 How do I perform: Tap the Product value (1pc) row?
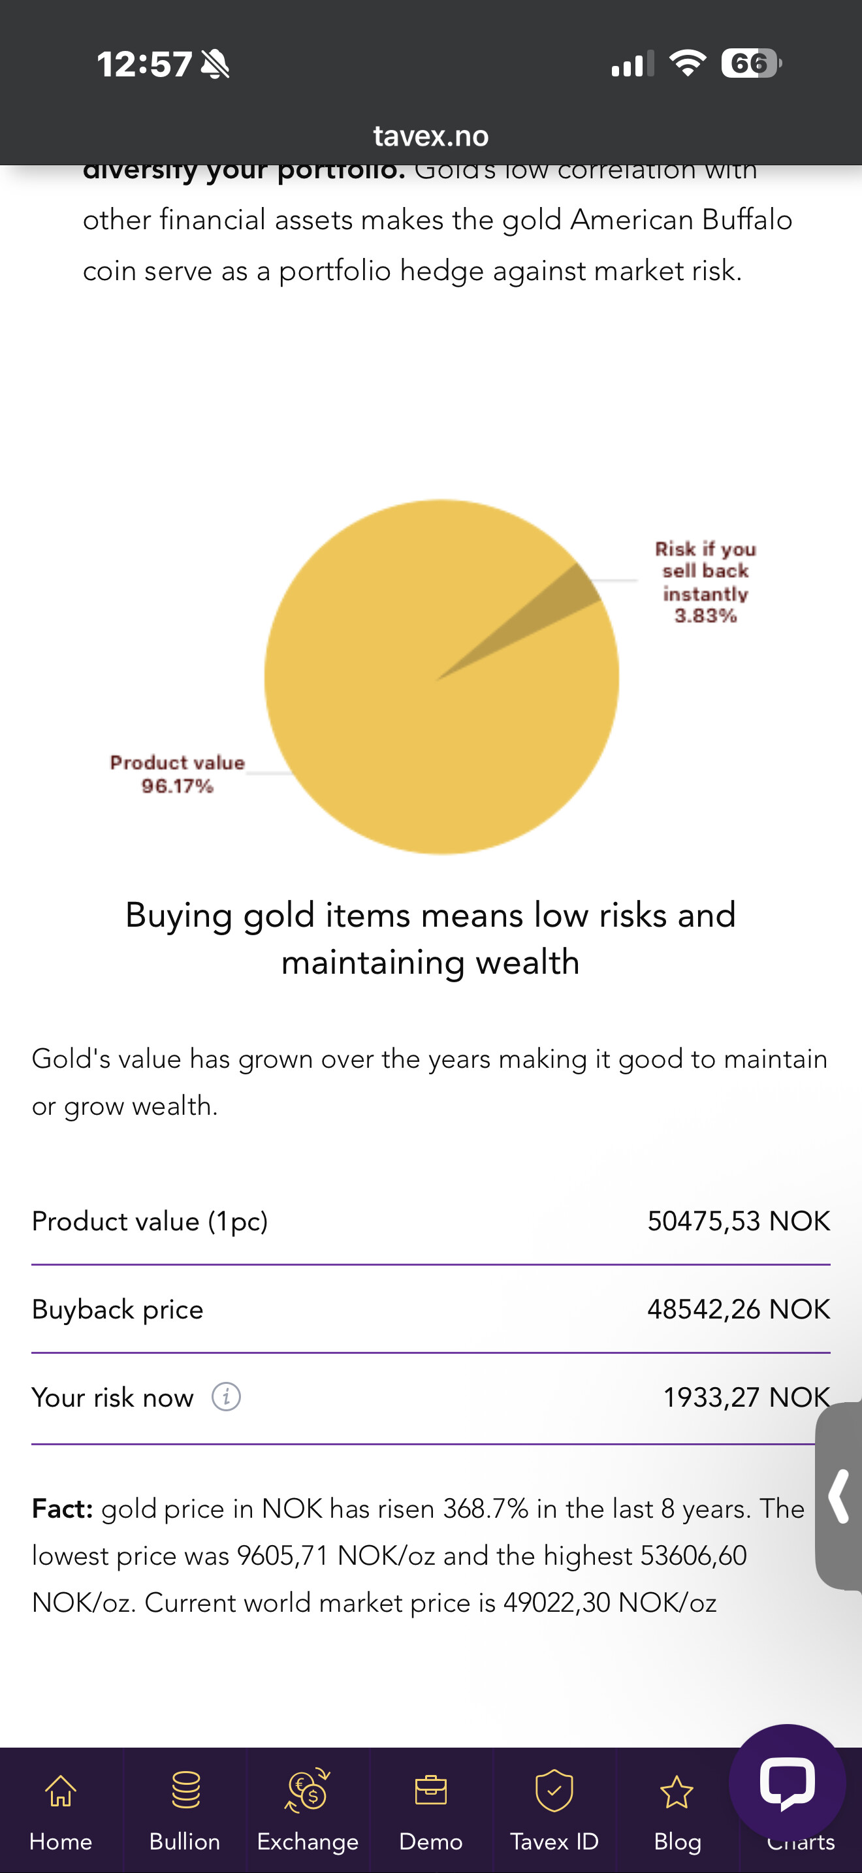pos(431,1221)
